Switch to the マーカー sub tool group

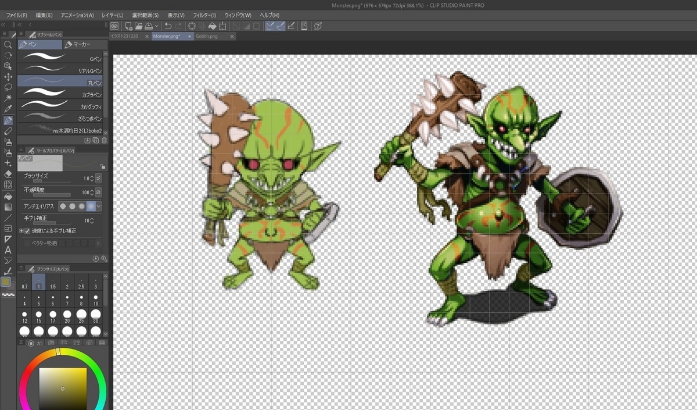[85, 44]
